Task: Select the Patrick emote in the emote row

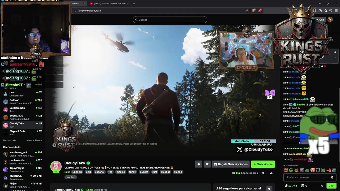Action: tap(329, 170)
